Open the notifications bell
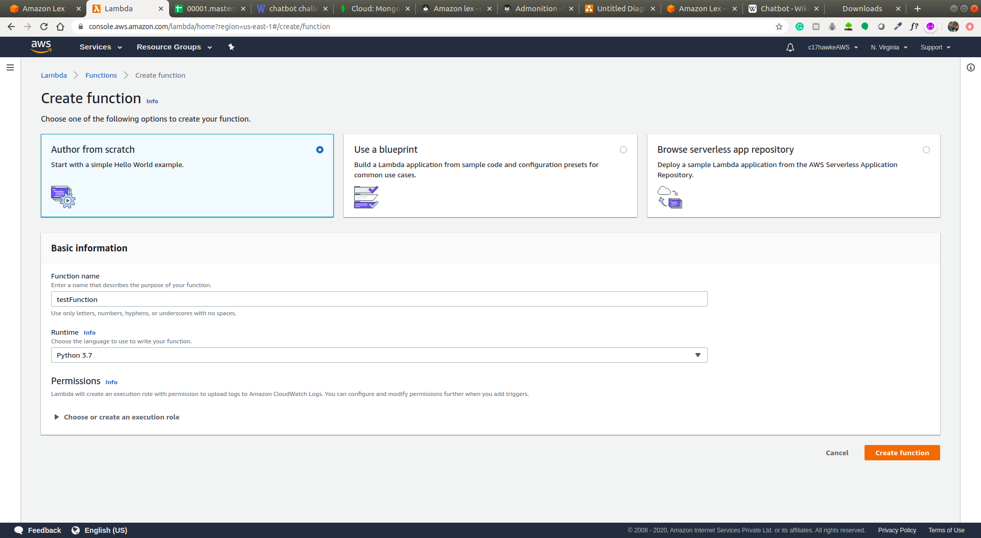Screen dimensions: 981x538 point(790,48)
